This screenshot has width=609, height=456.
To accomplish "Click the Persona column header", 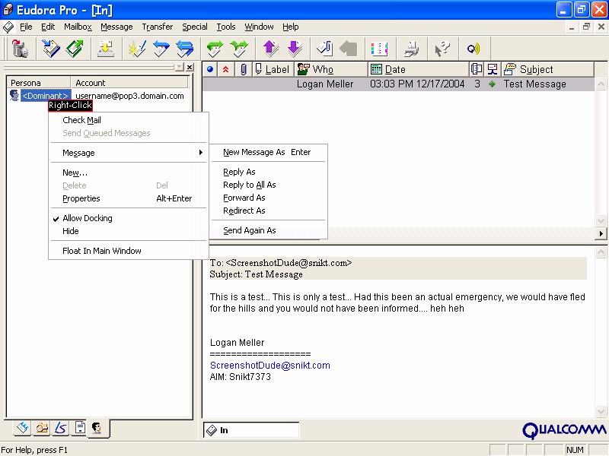I will (x=39, y=83).
